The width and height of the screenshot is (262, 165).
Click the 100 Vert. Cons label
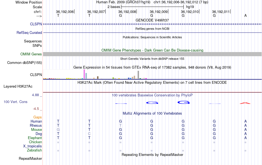coord(15,102)
